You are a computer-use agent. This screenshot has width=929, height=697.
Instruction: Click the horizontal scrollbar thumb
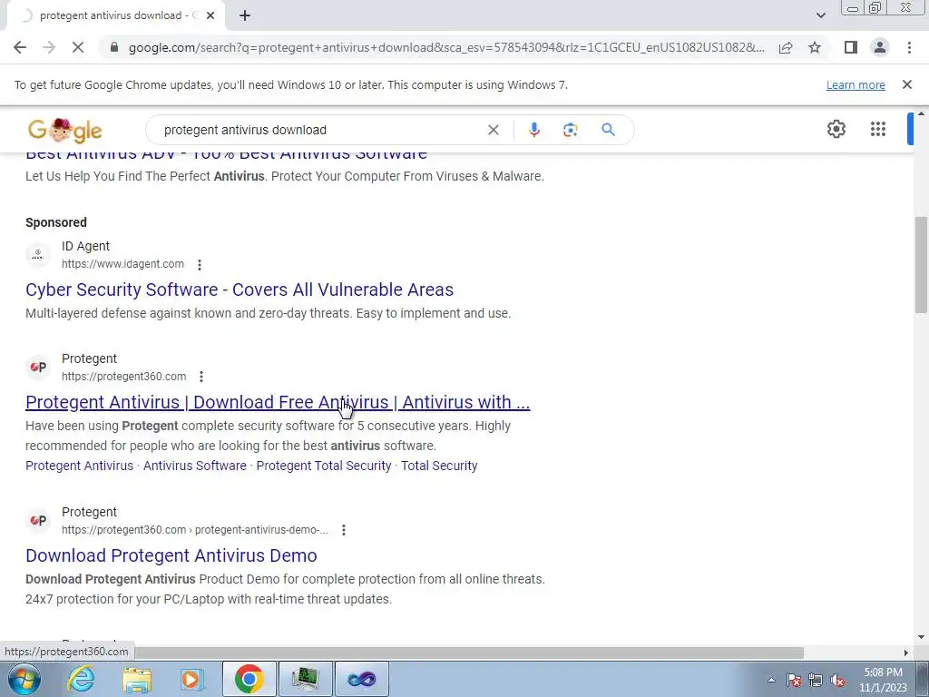468,653
